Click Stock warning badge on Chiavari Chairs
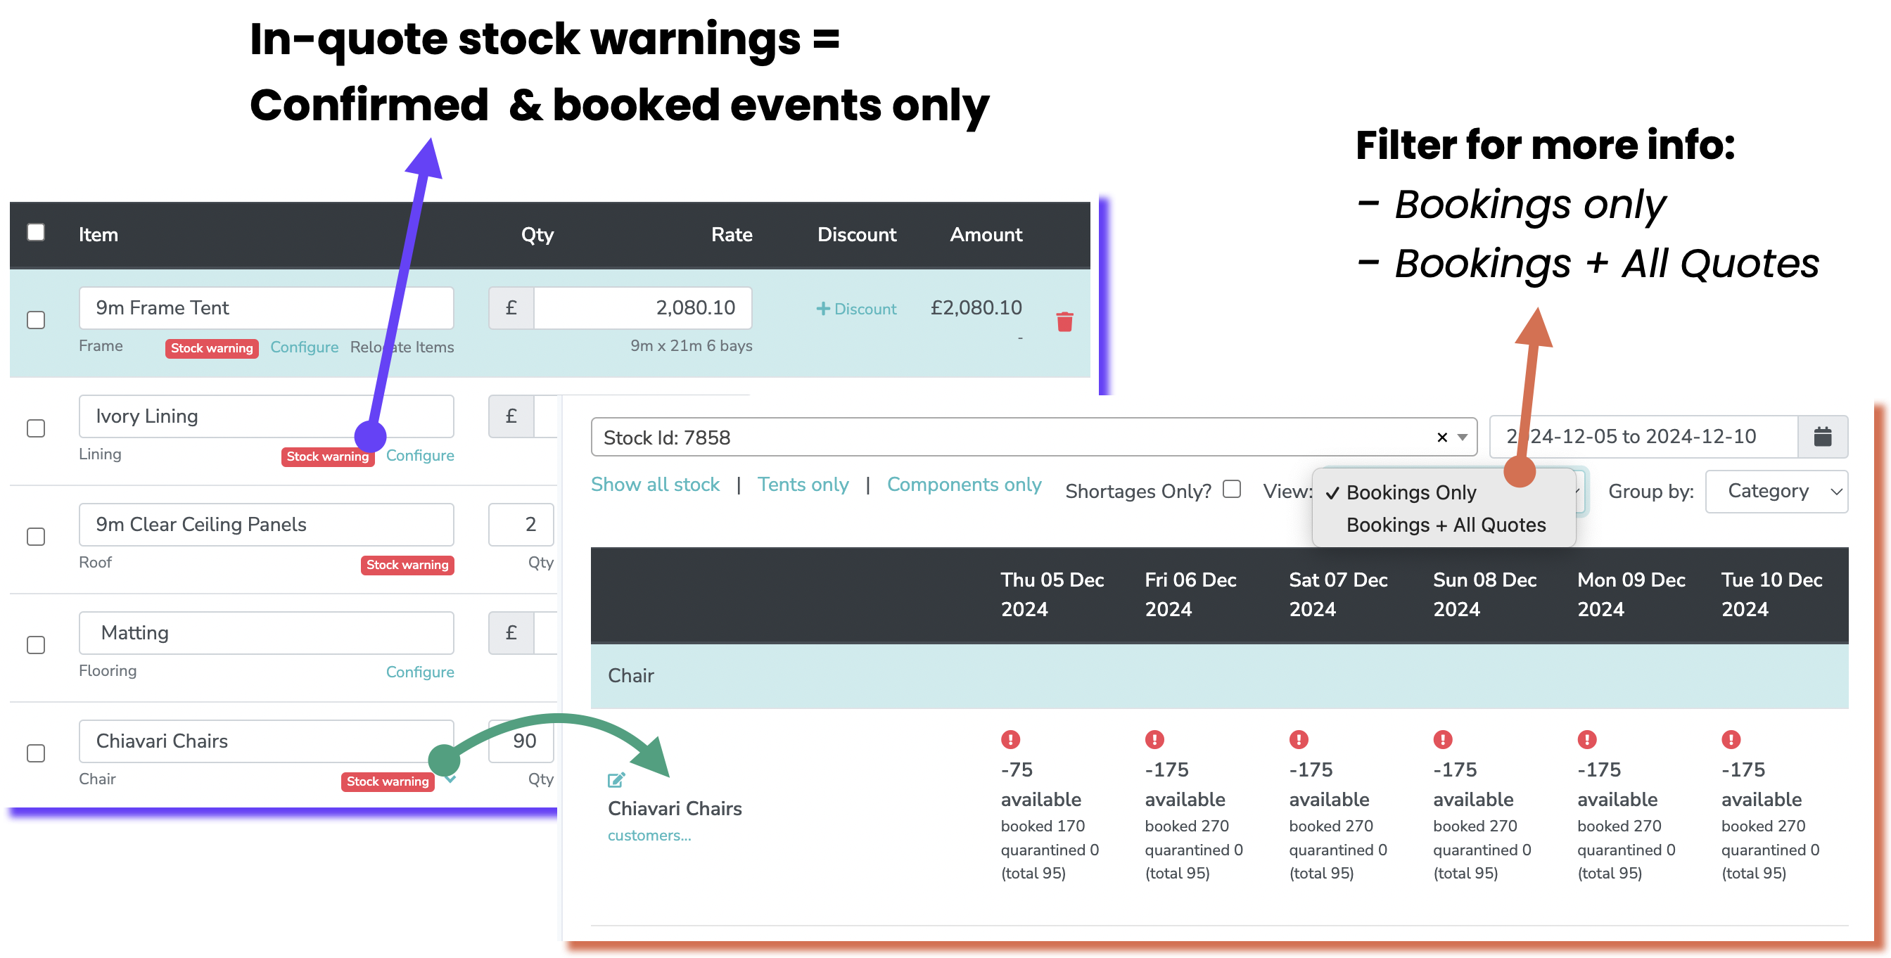Screen dimensions: 1891x958 (388, 781)
